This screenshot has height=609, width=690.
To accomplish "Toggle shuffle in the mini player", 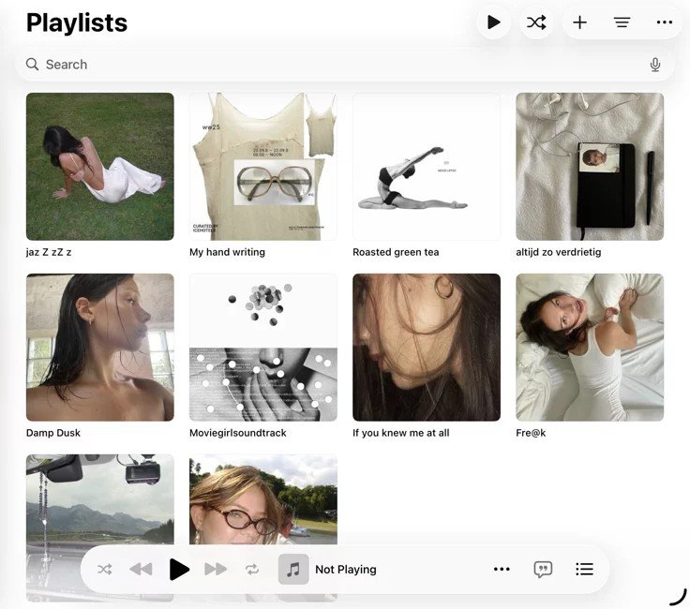I will click(x=105, y=570).
